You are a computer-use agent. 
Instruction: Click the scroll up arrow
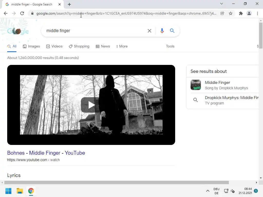(261, 21)
